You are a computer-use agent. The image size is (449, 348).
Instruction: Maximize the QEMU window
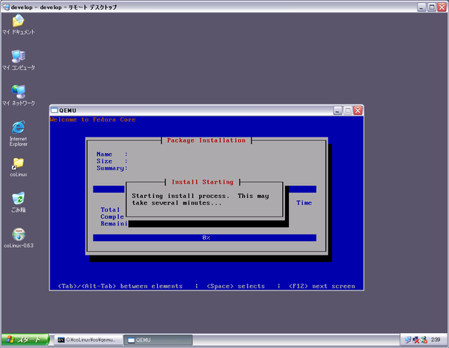tap(348, 111)
